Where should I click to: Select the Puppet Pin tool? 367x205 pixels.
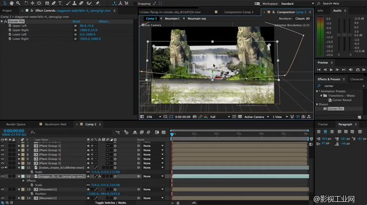(x=97, y=3)
